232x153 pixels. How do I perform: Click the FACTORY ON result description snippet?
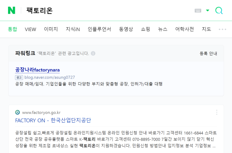tap(116, 139)
